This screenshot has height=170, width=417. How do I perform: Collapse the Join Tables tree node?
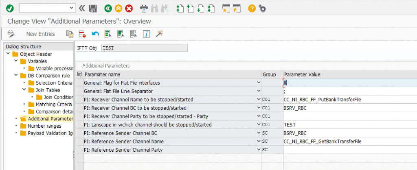pos(24,90)
